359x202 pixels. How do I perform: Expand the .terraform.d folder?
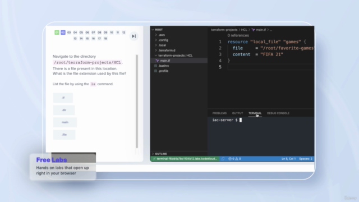(167, 50)
